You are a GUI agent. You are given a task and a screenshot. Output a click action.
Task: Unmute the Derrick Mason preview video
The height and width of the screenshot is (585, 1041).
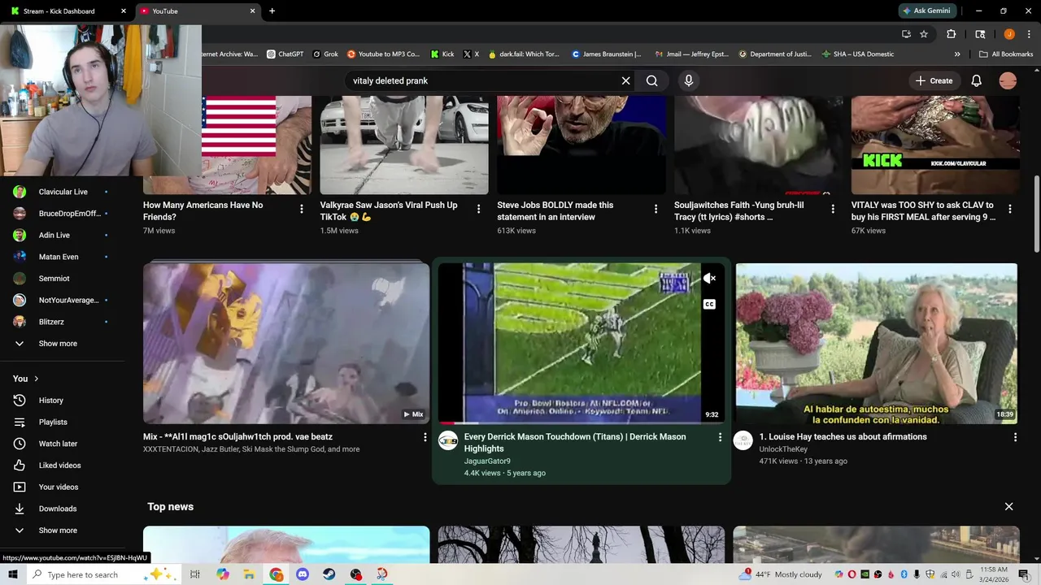(x=709, y=279)
